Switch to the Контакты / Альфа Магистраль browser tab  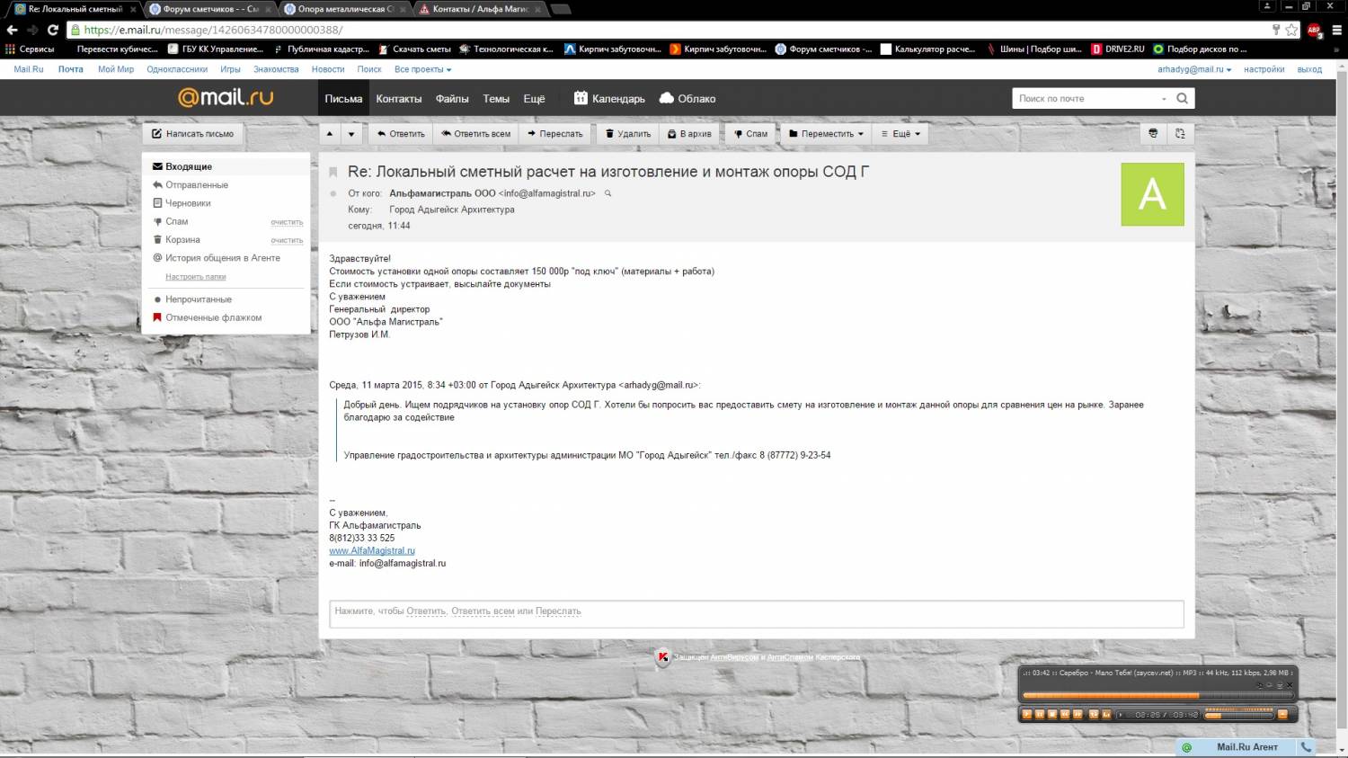click(x=478, y=9)
